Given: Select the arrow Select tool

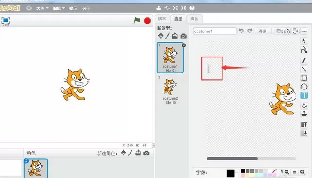Looking at the screenshot, I should click(304, 41).
